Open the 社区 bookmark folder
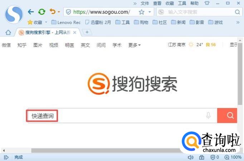This screenshot has height=161, width=244. [160, 22]
